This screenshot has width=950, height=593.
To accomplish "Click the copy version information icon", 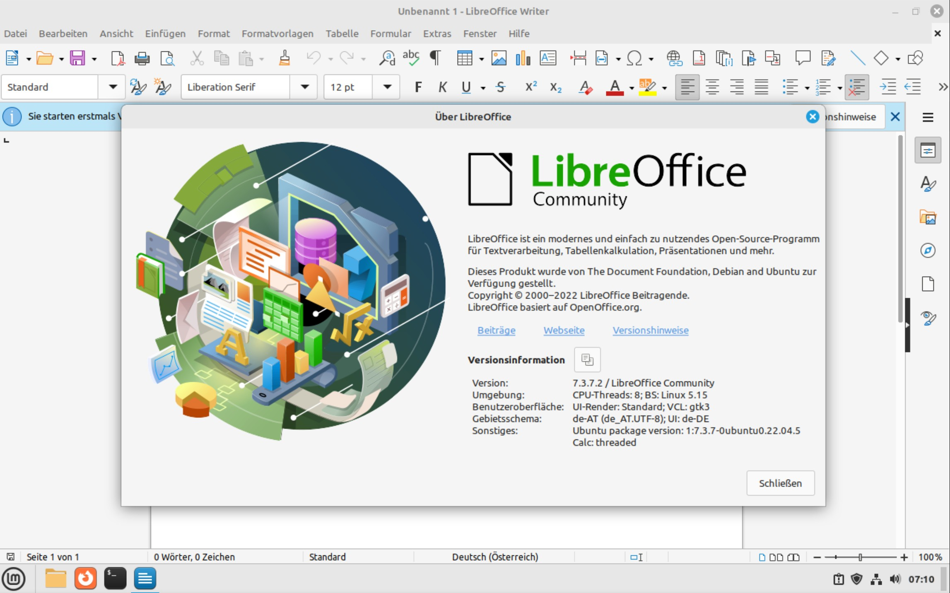I will tap(587, 359).
